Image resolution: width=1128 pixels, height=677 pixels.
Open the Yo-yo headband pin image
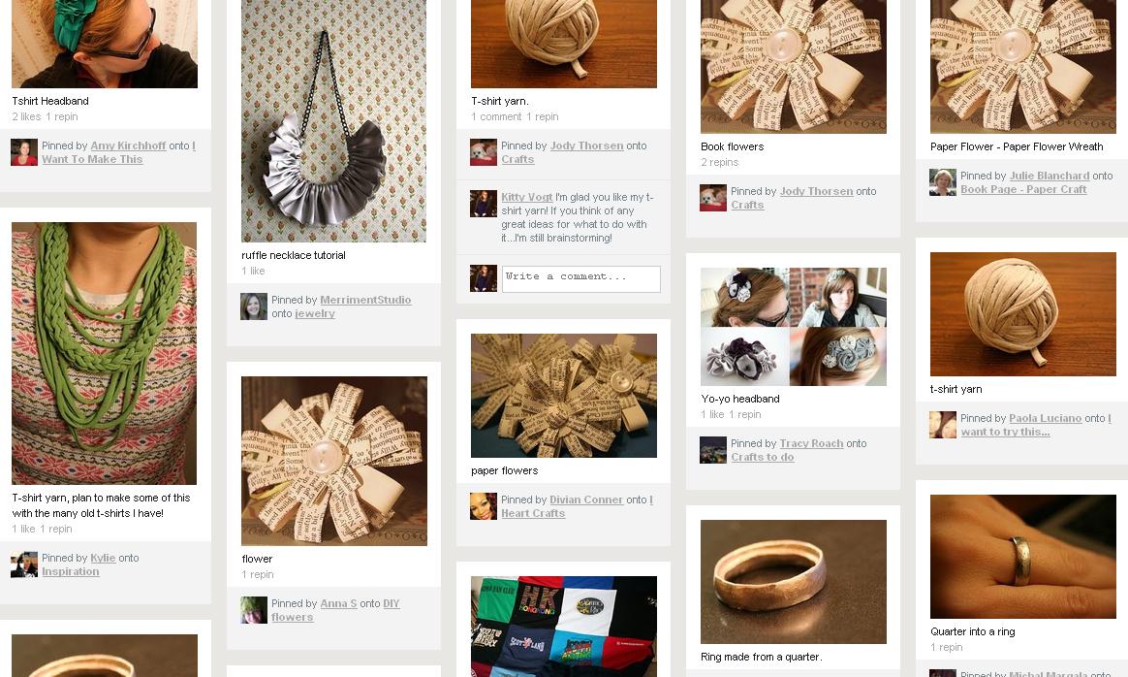794,327
